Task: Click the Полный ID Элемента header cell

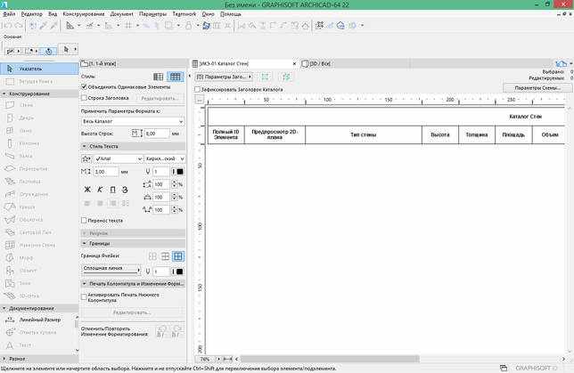Action: click(x=226, y=135)
